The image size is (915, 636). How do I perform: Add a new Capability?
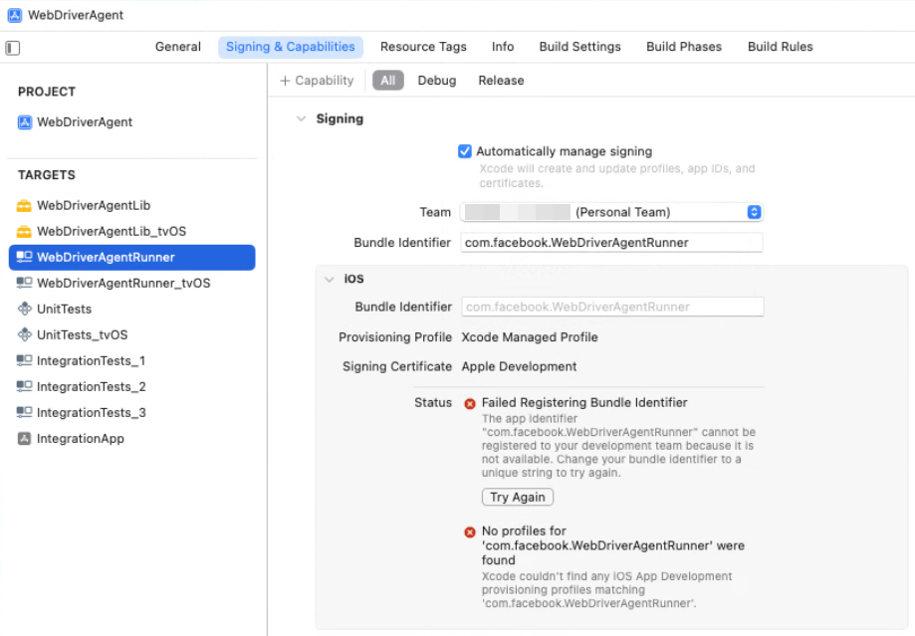pos(317,81)
